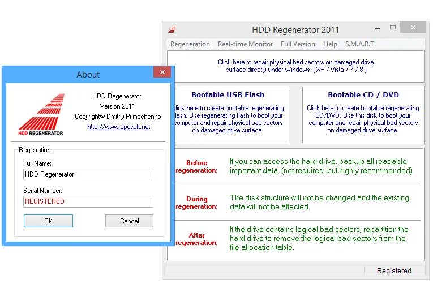Click 'Copyright© Dmitriy Primochenko' text

click(x=118, y=117)
